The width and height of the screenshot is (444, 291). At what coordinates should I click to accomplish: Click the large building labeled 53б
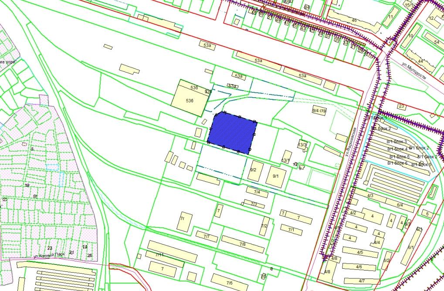tap(189, 99)
